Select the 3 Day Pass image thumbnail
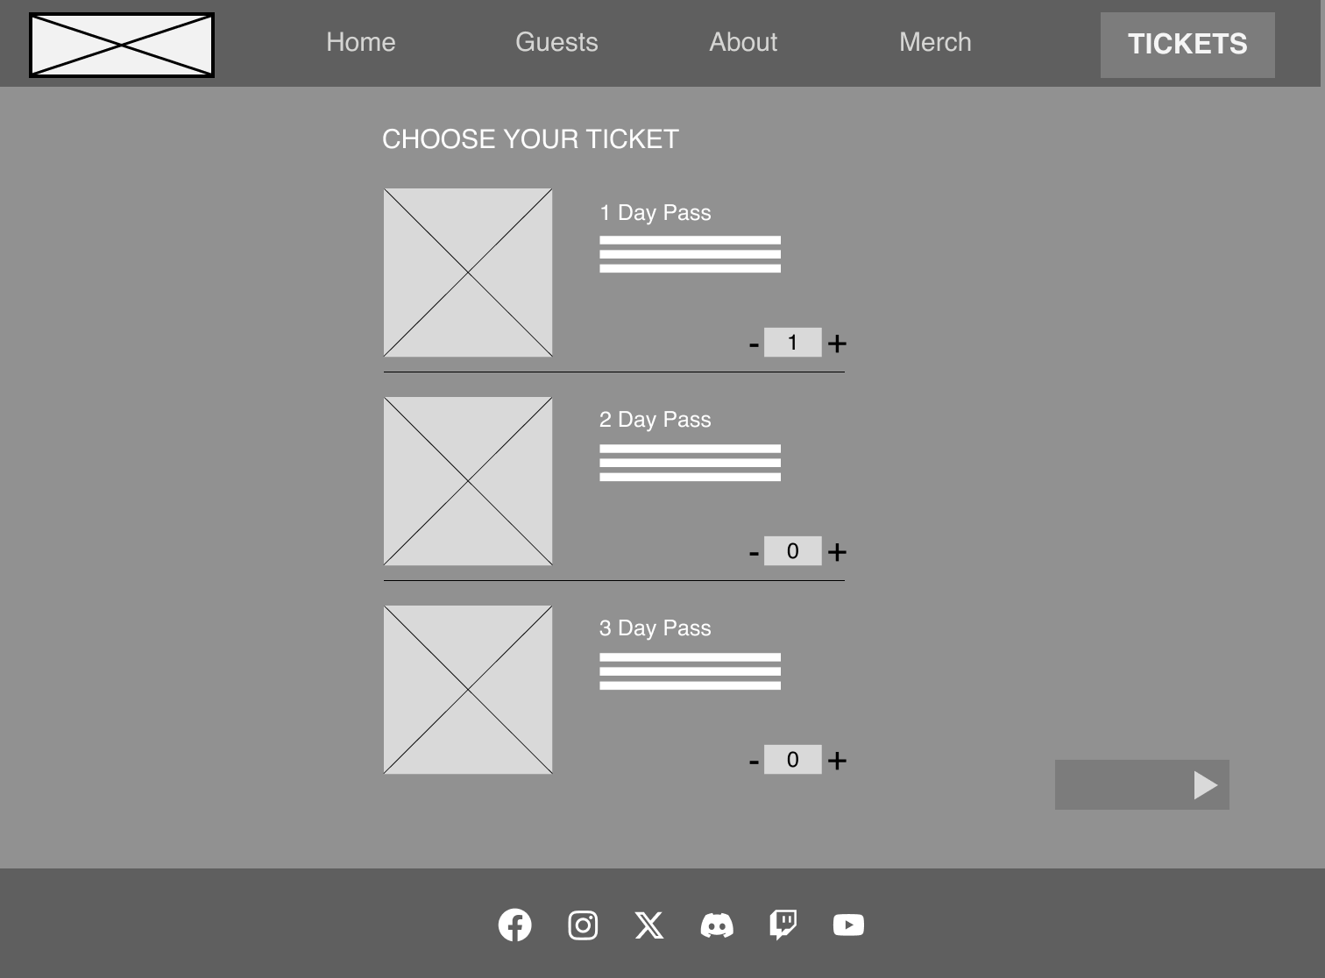The height and width of the screenshot is (978, 1325). click(x=468, y=690)
